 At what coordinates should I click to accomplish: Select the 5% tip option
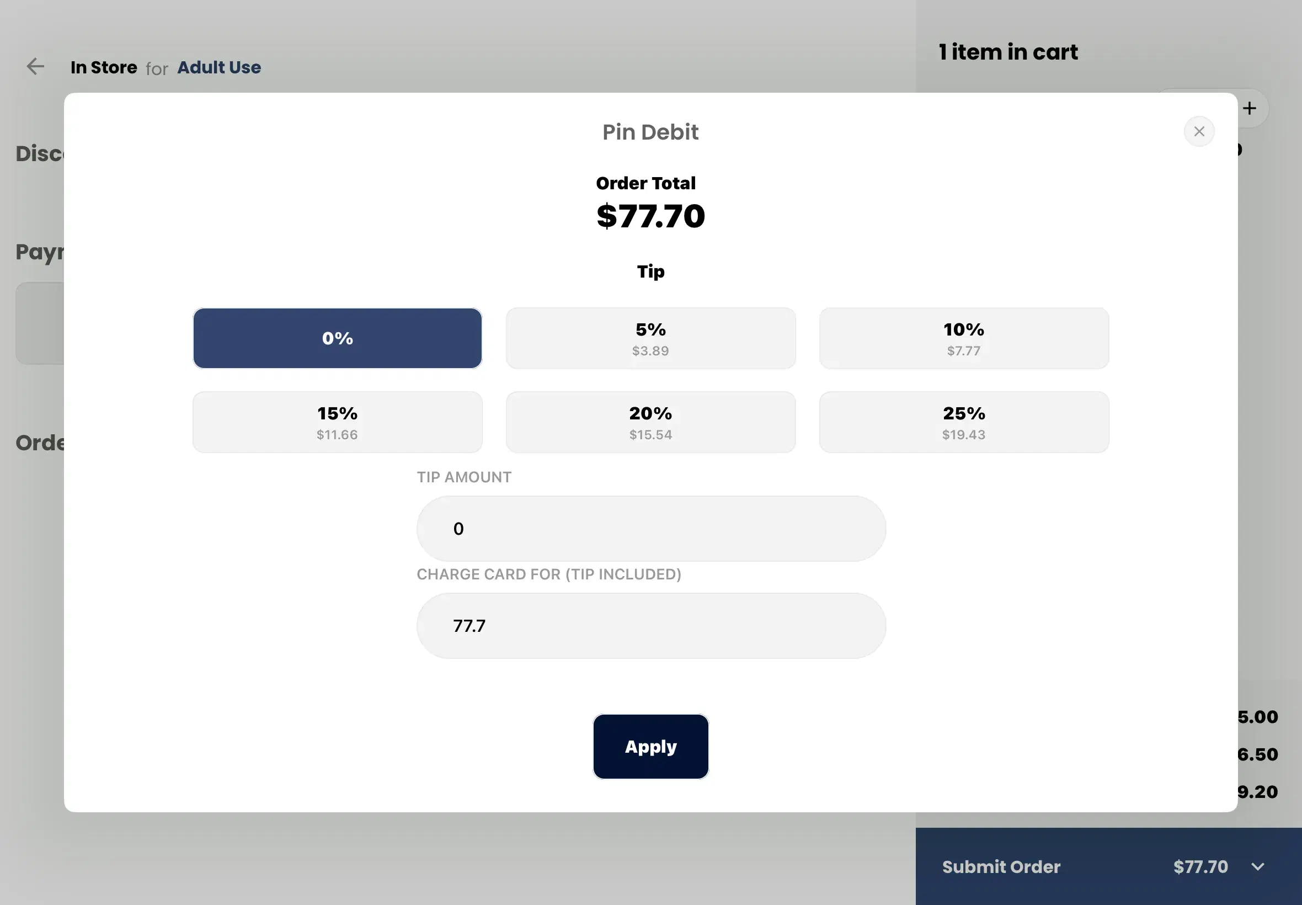pos(650,338)
